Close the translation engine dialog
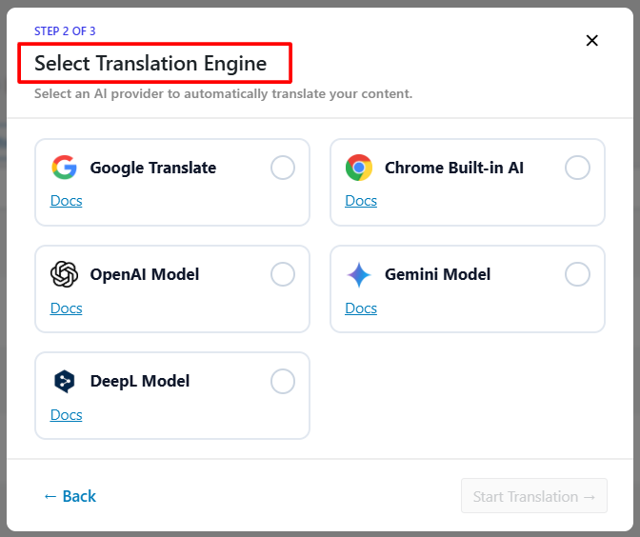The height and width of the screenshot is (537, 640). point(591,40)
